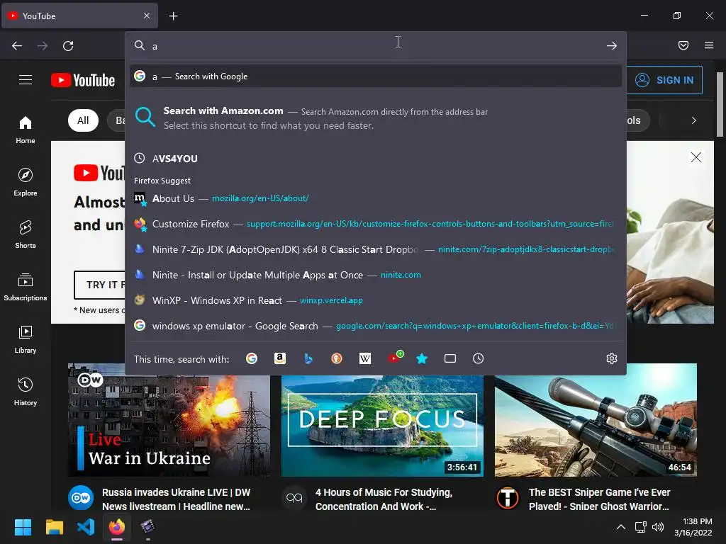Open taskbar clock showing 1:38 PM
Image resolution: width=726 pixels, height=544 pixels.
[x=693, y=527]
